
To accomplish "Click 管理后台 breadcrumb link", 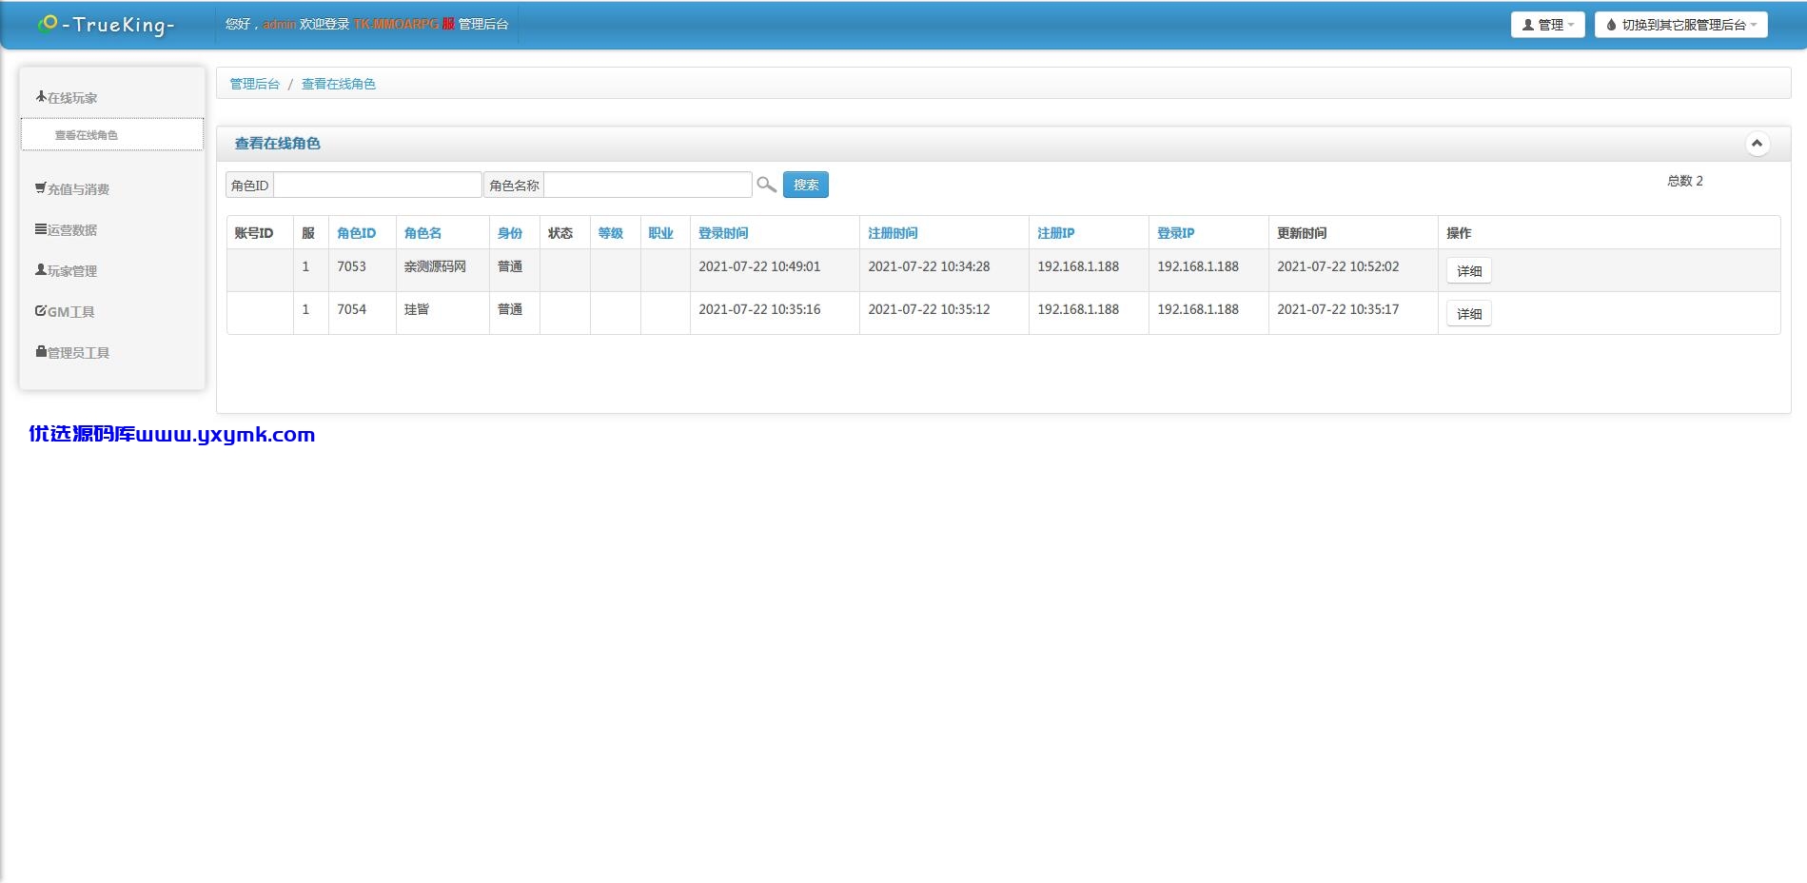I will coord(255,84).
